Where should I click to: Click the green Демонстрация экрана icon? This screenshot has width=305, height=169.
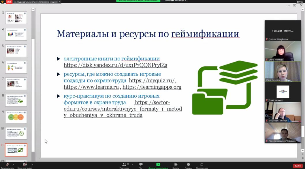tap(158, 164)
